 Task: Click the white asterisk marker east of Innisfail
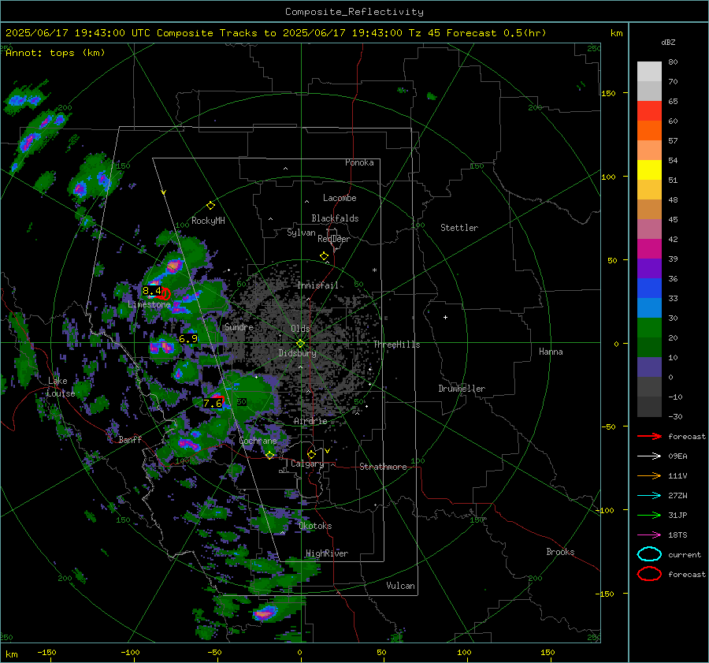[x=374, y=270]
